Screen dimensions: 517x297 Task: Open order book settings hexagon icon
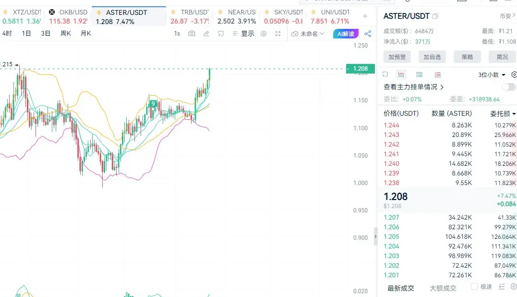pos(514,74)
